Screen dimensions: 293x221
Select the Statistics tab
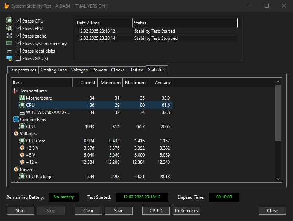(x=157, y=70)
